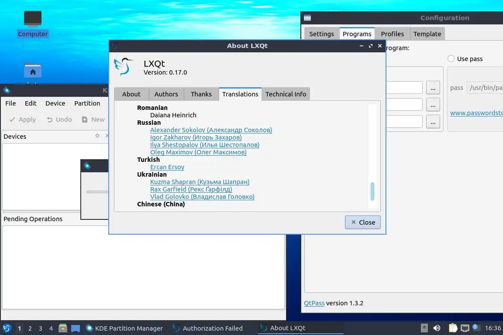Click the Apply toolbar button in KDE Partition Manager
The image size is (503, 335).
(x=22, y=120)
